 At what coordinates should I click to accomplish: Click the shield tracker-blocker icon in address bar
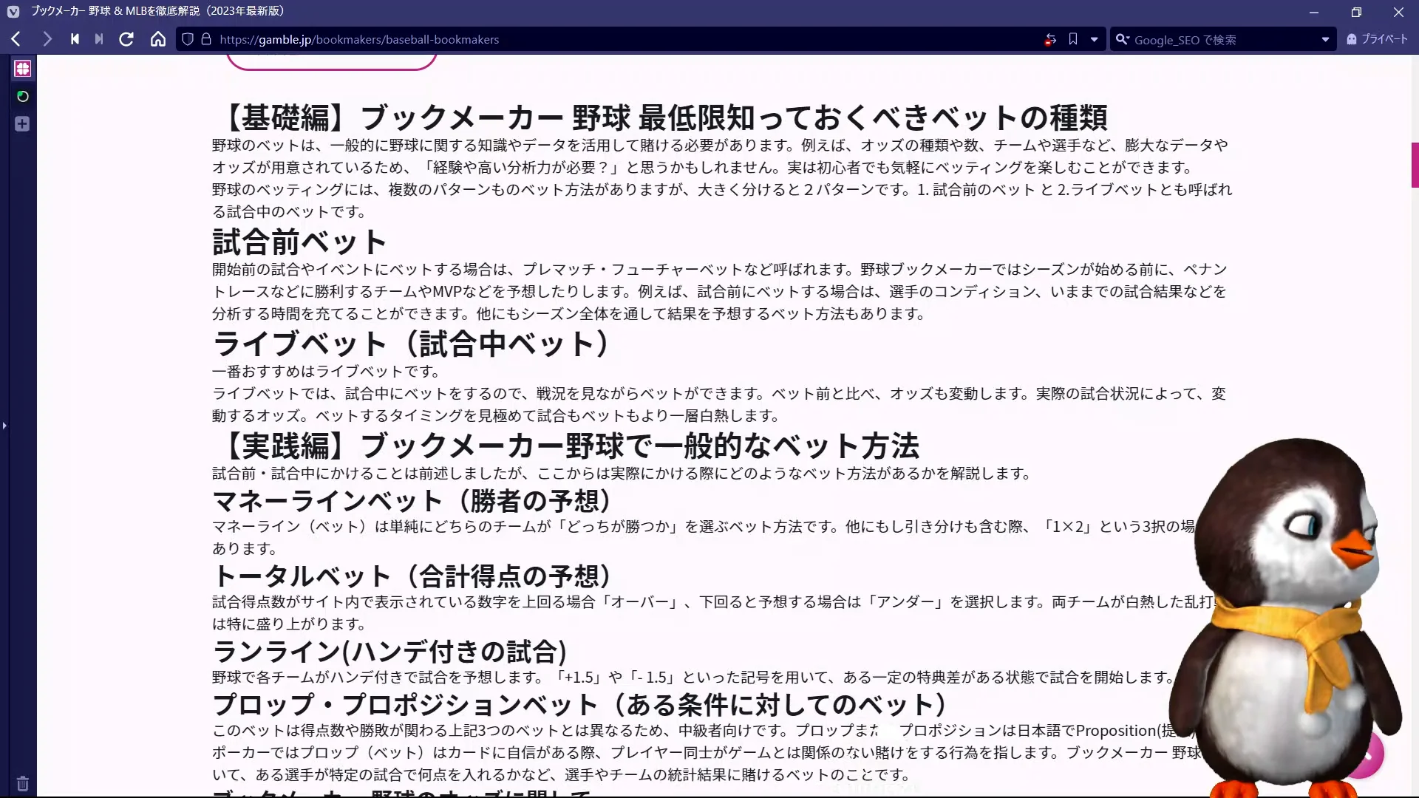187,39
